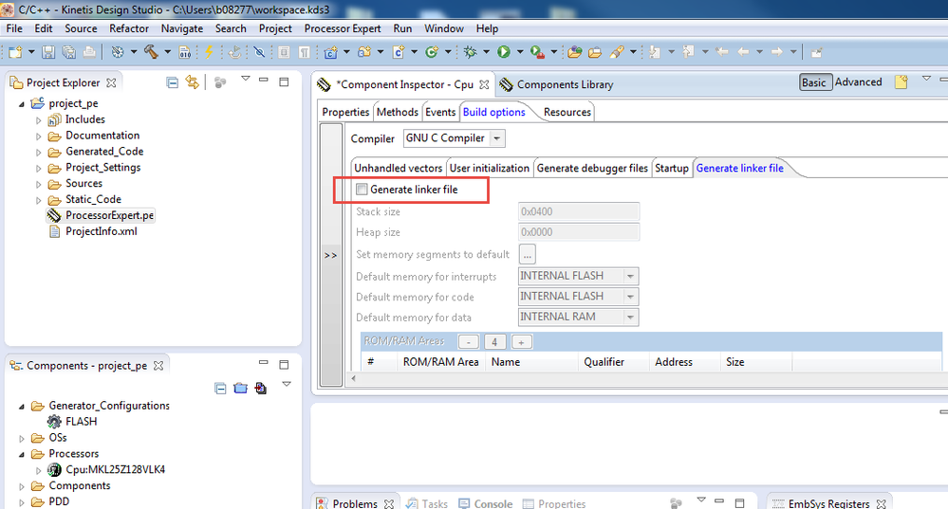This screenshot has width=948, height=509.
Task: Click the green Run button icon
Action: click(x=504, y=52)
